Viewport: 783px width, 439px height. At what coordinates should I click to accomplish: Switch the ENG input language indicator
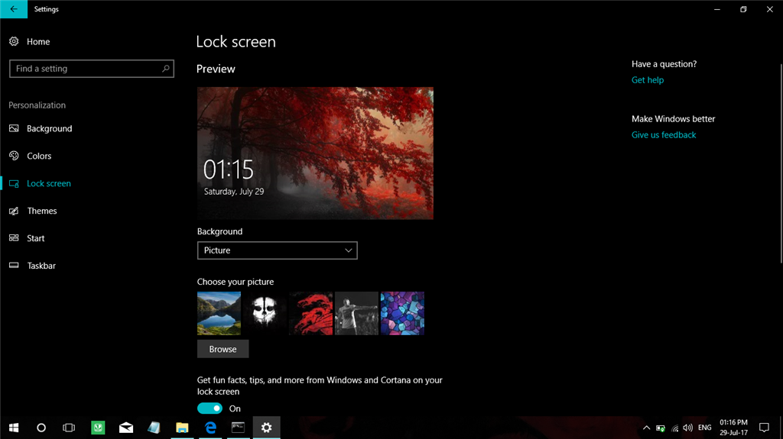[x=704, y=428]
